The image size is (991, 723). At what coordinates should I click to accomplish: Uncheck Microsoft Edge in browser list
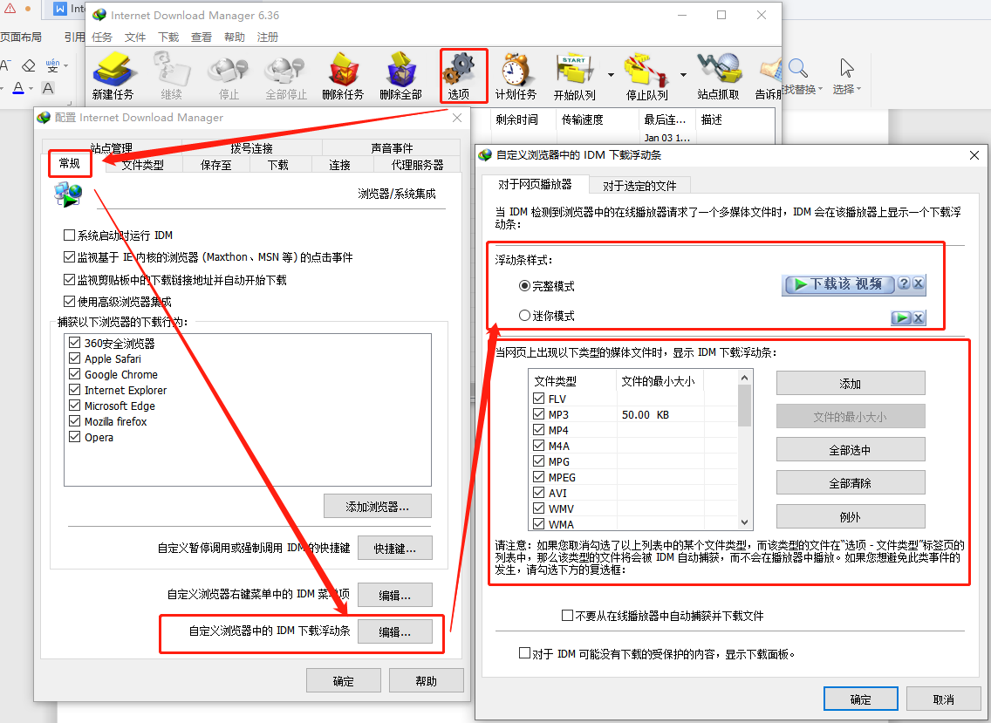click(x=74, y=406)
